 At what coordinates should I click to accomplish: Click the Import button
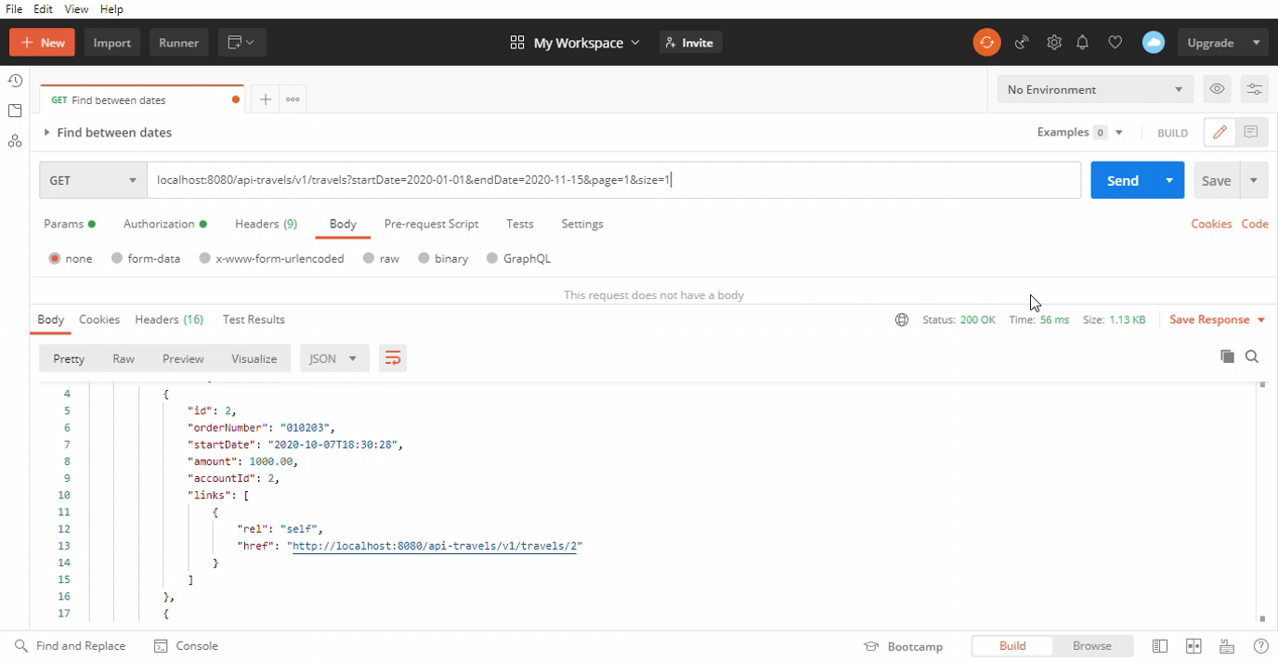click(x=111, y=43)
